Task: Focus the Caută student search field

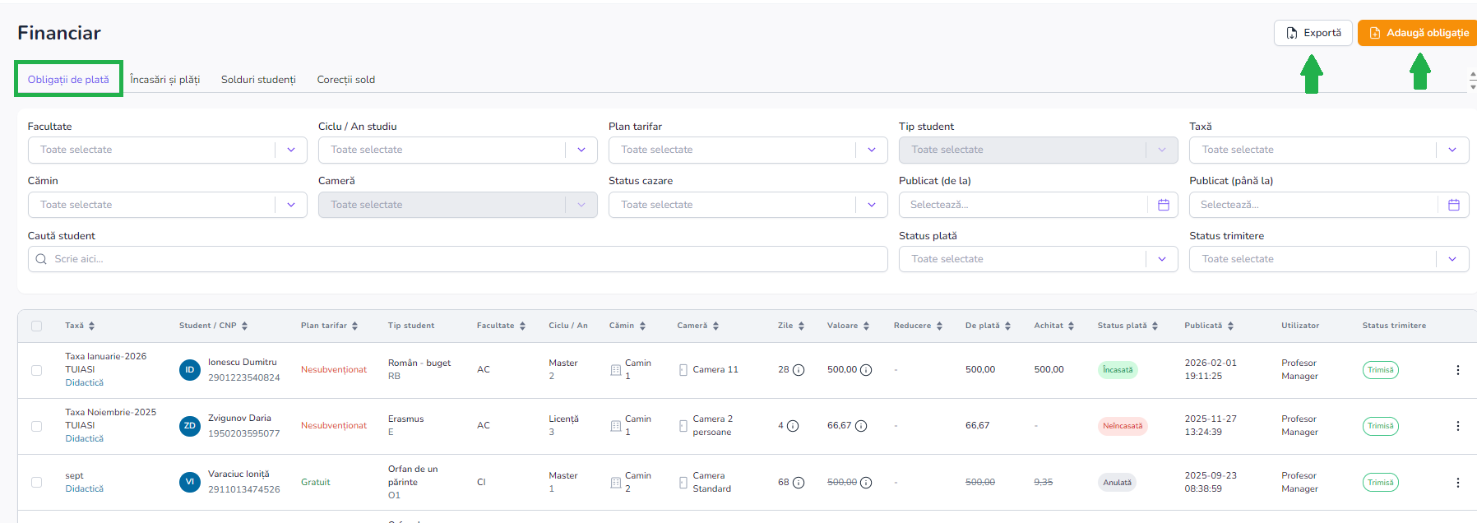Action: tap(457, 259)
